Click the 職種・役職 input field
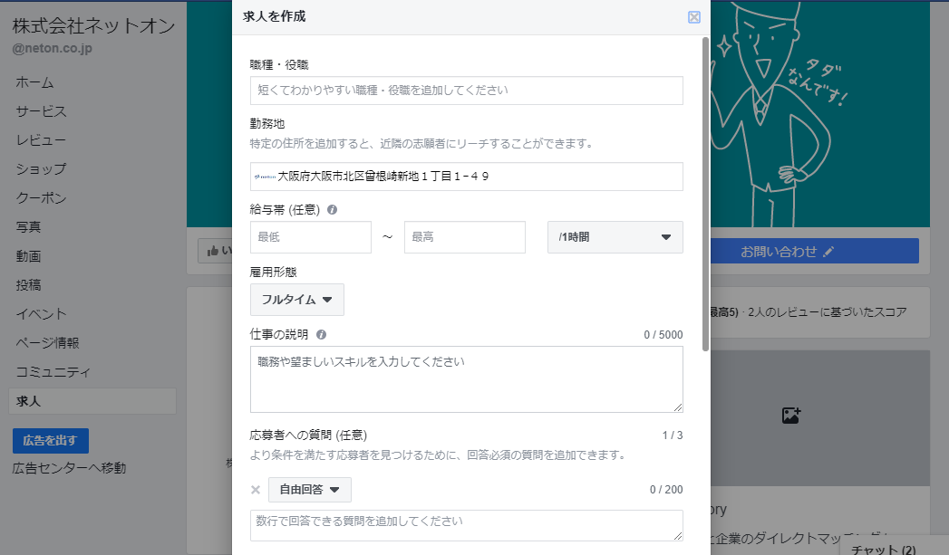 tap(467, 91)
